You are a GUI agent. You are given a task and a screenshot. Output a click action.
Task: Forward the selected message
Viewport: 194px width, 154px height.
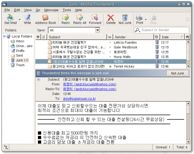point(95,19)
